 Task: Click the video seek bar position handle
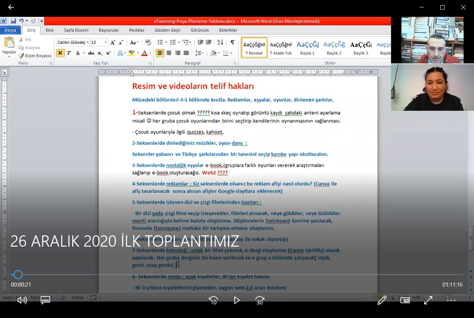[18, 274]
